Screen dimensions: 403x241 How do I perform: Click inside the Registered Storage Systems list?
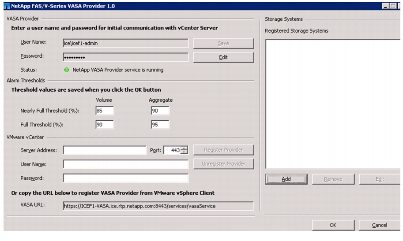click(x=333, y=104)
